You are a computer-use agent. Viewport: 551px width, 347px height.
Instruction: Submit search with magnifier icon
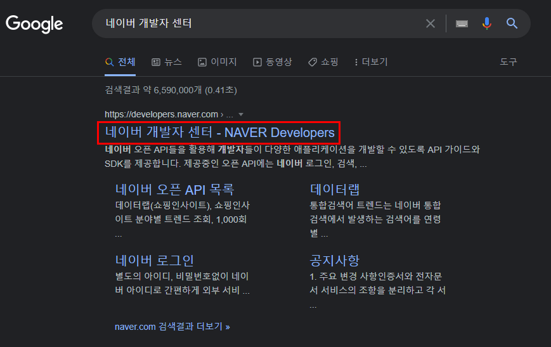tap(512, 23)
